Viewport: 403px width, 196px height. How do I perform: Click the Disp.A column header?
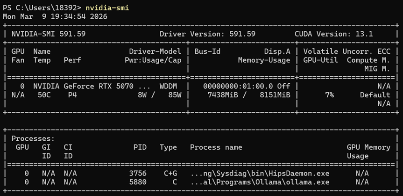(277, 51)
